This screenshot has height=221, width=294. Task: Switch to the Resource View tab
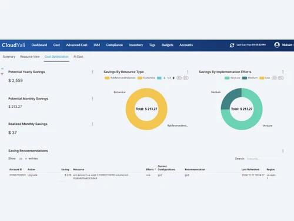30,57
